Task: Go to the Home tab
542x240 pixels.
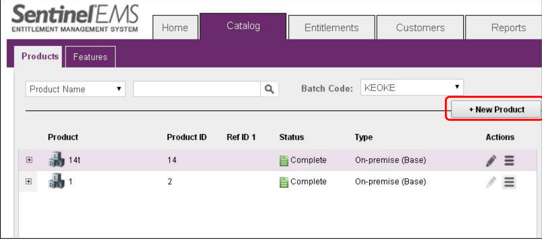Action: coord(175,27)
